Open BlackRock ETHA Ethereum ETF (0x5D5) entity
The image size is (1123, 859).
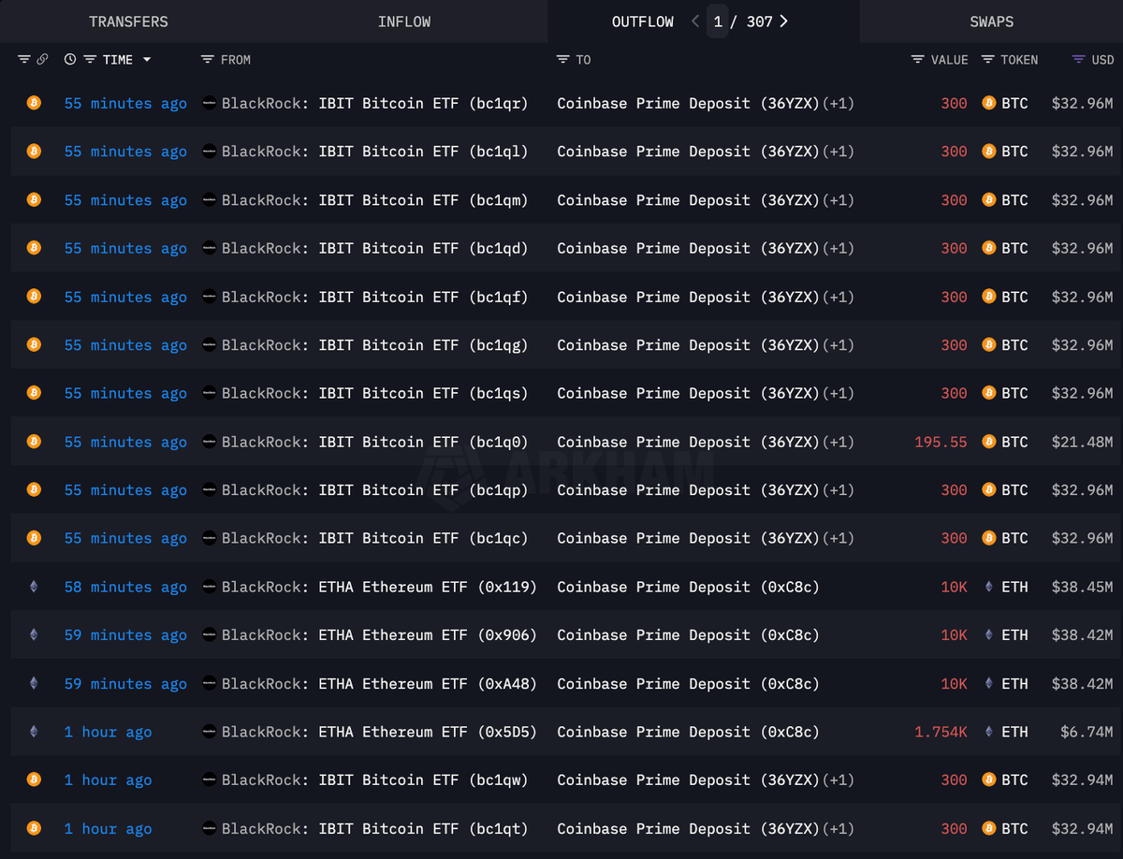coord(380,732)
